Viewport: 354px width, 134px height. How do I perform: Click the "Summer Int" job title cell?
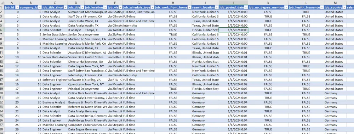76,12
